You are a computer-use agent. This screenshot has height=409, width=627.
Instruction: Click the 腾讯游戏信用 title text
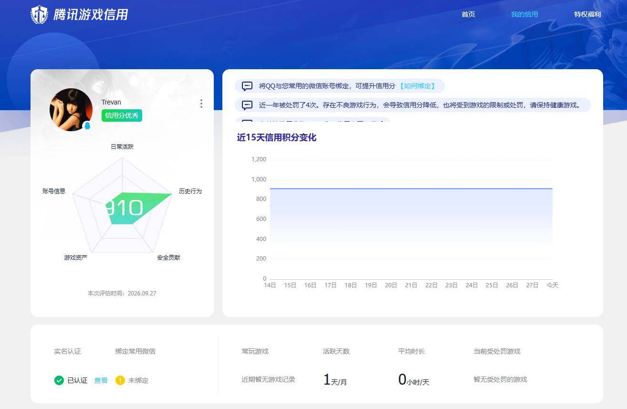[x=91, y=15]
